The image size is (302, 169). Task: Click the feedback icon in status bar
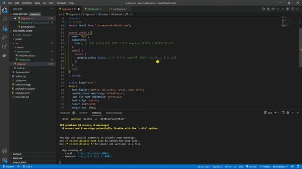click(293, 167)
